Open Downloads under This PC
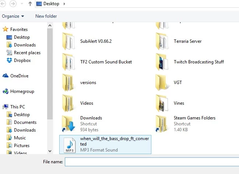 (25, 130)
